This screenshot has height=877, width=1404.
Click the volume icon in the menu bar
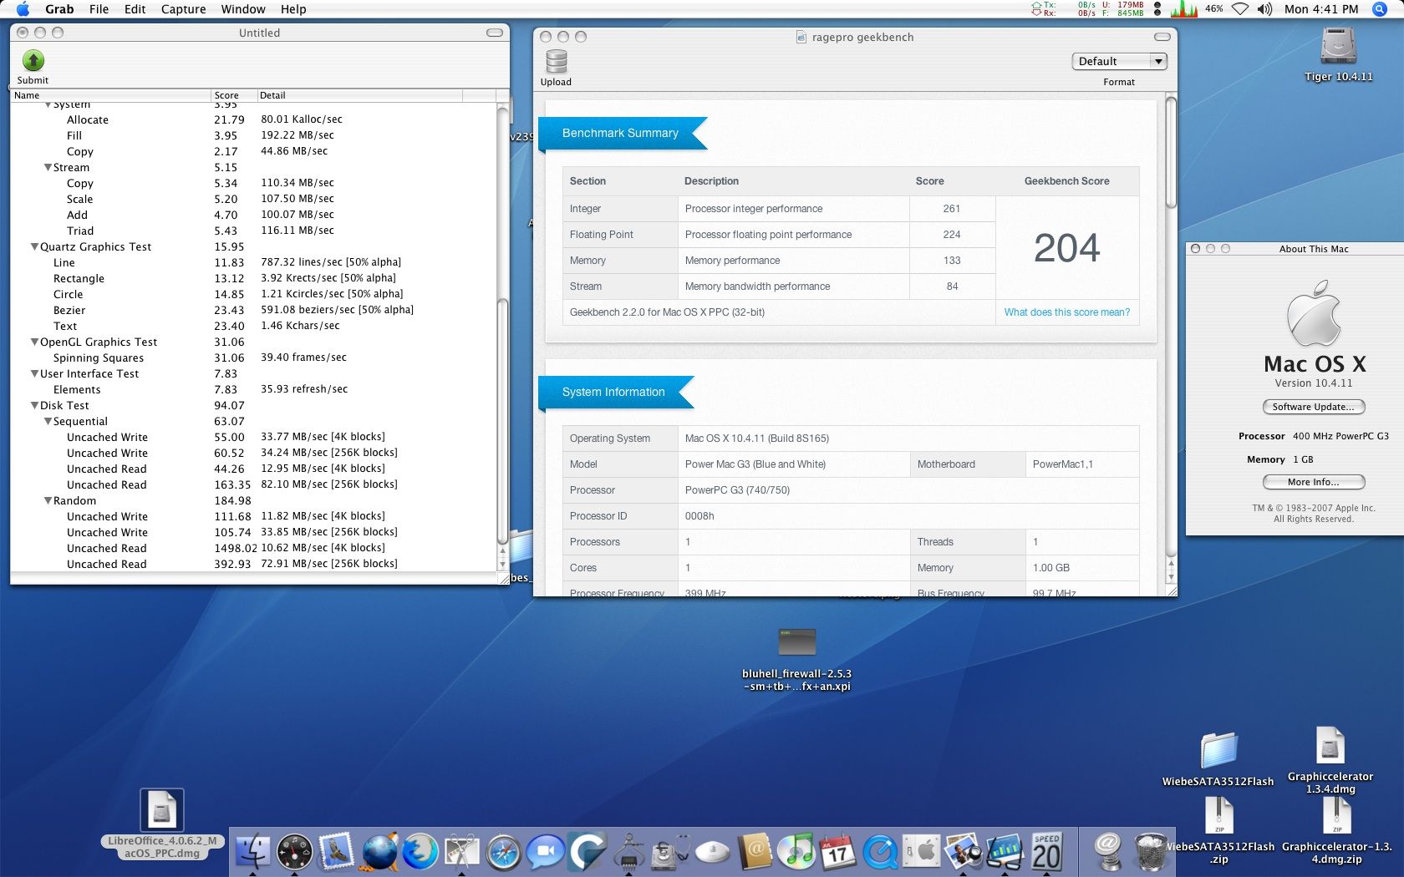[1265, 9]
